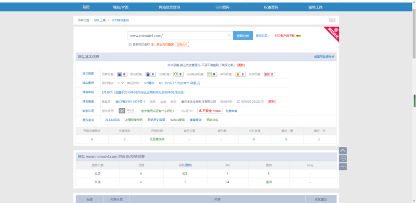Click the 免费申请 SSL link
416x203 pixels.
231,111
